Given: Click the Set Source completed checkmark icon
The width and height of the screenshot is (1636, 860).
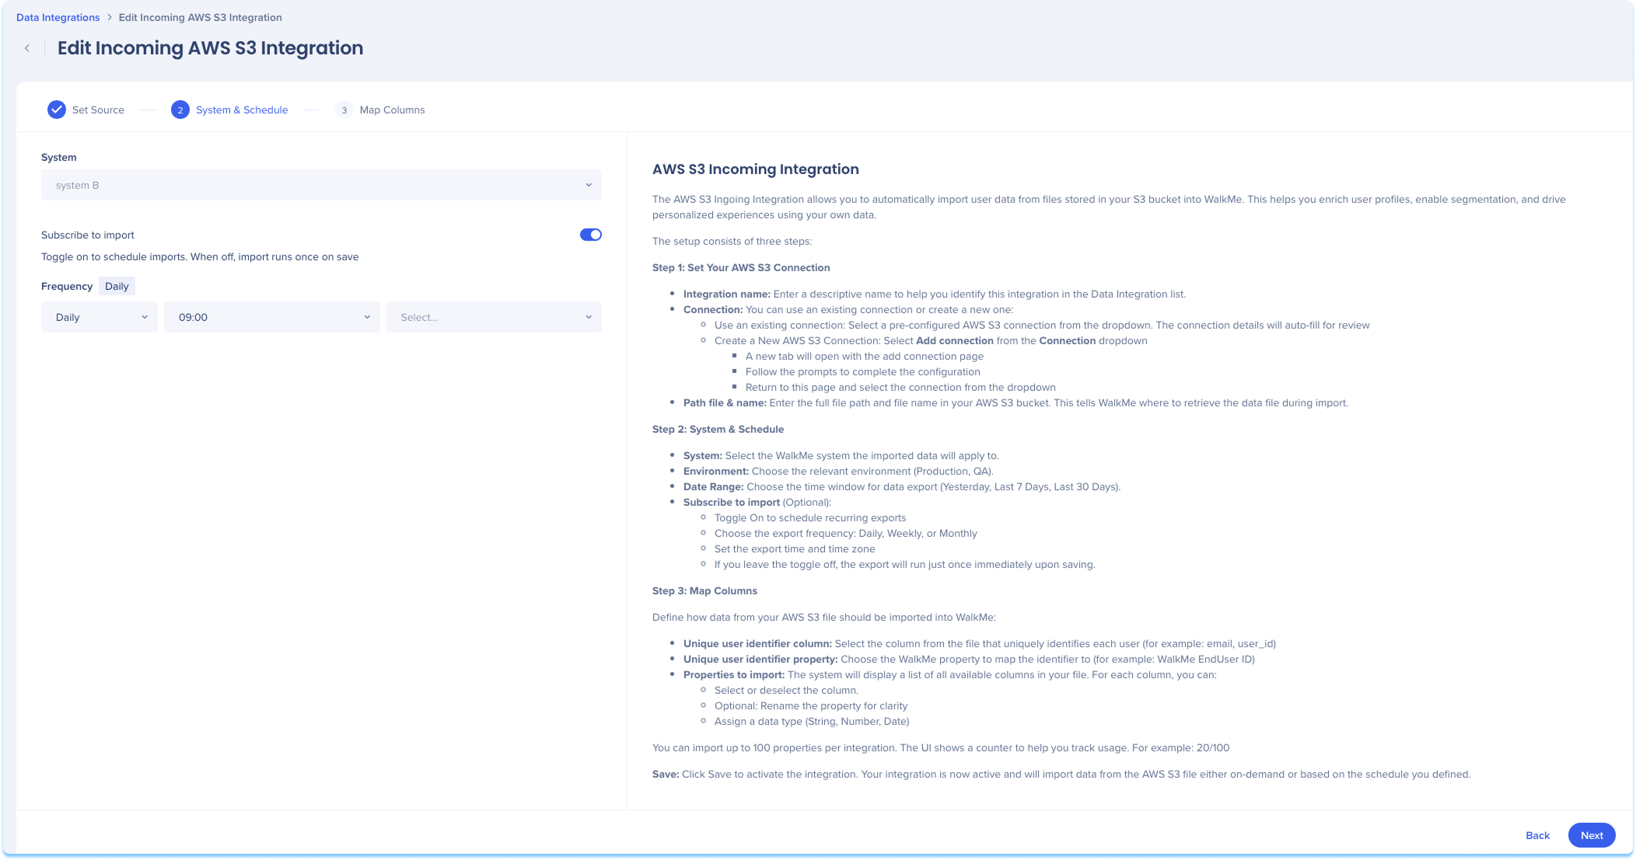Looking at the screenshot, I should pyautogui.click(x=57, y=110).
